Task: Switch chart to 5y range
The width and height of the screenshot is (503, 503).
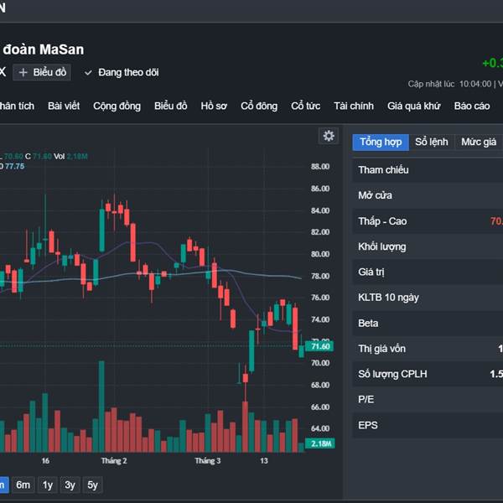Action: click(x=92, y=485)
